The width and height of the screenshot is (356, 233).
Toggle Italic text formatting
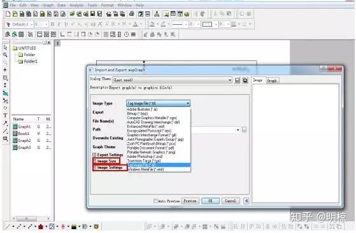[59, 24]
